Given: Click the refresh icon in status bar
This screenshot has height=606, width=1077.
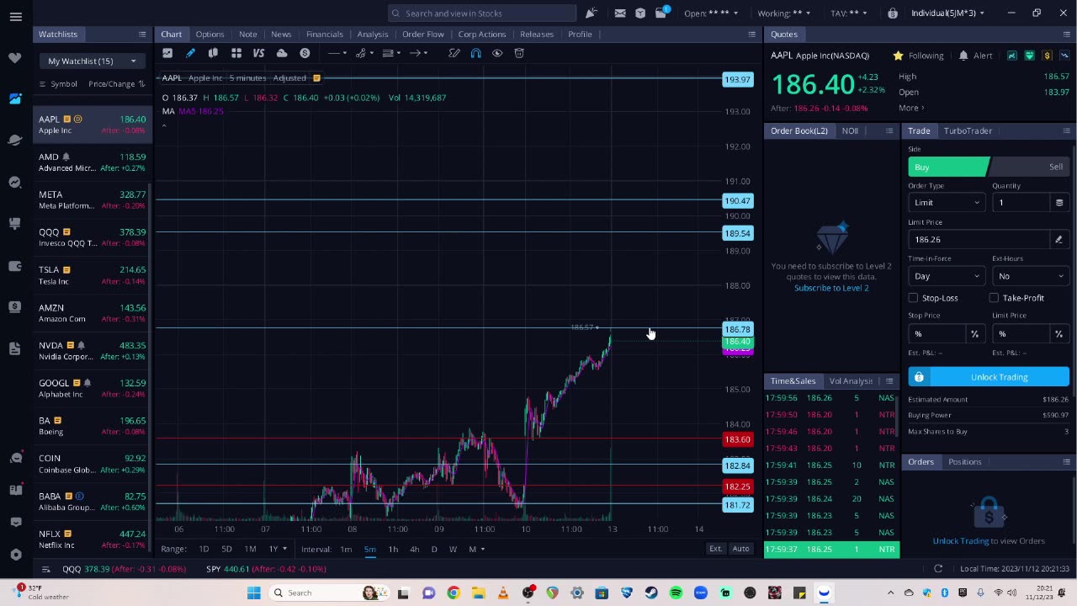Looking at the screenshot, I should pos(938,569).
